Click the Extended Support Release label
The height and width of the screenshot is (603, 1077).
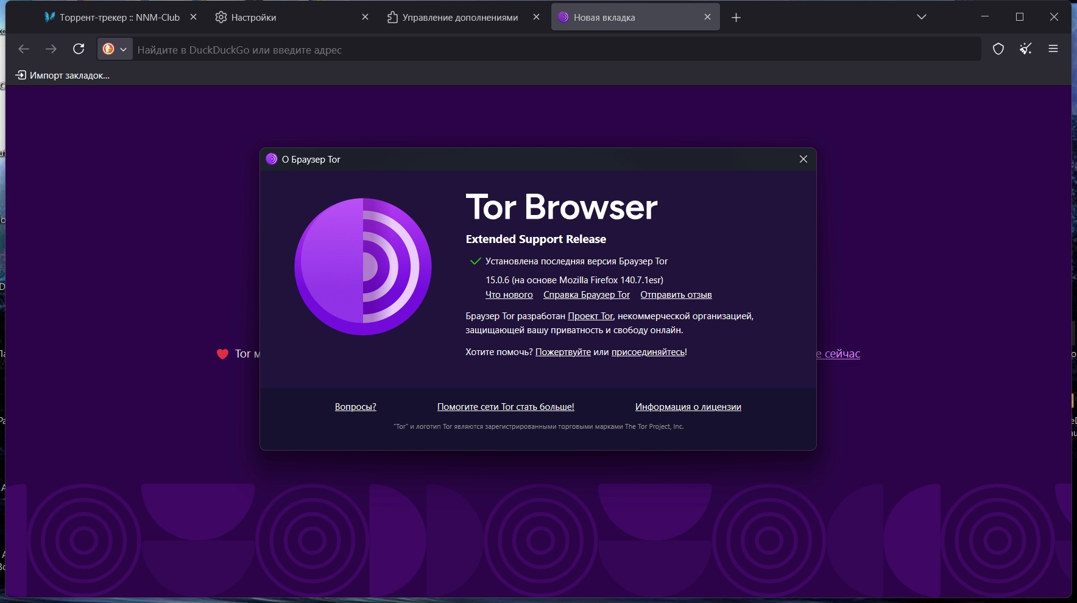[x=536, y=239]
